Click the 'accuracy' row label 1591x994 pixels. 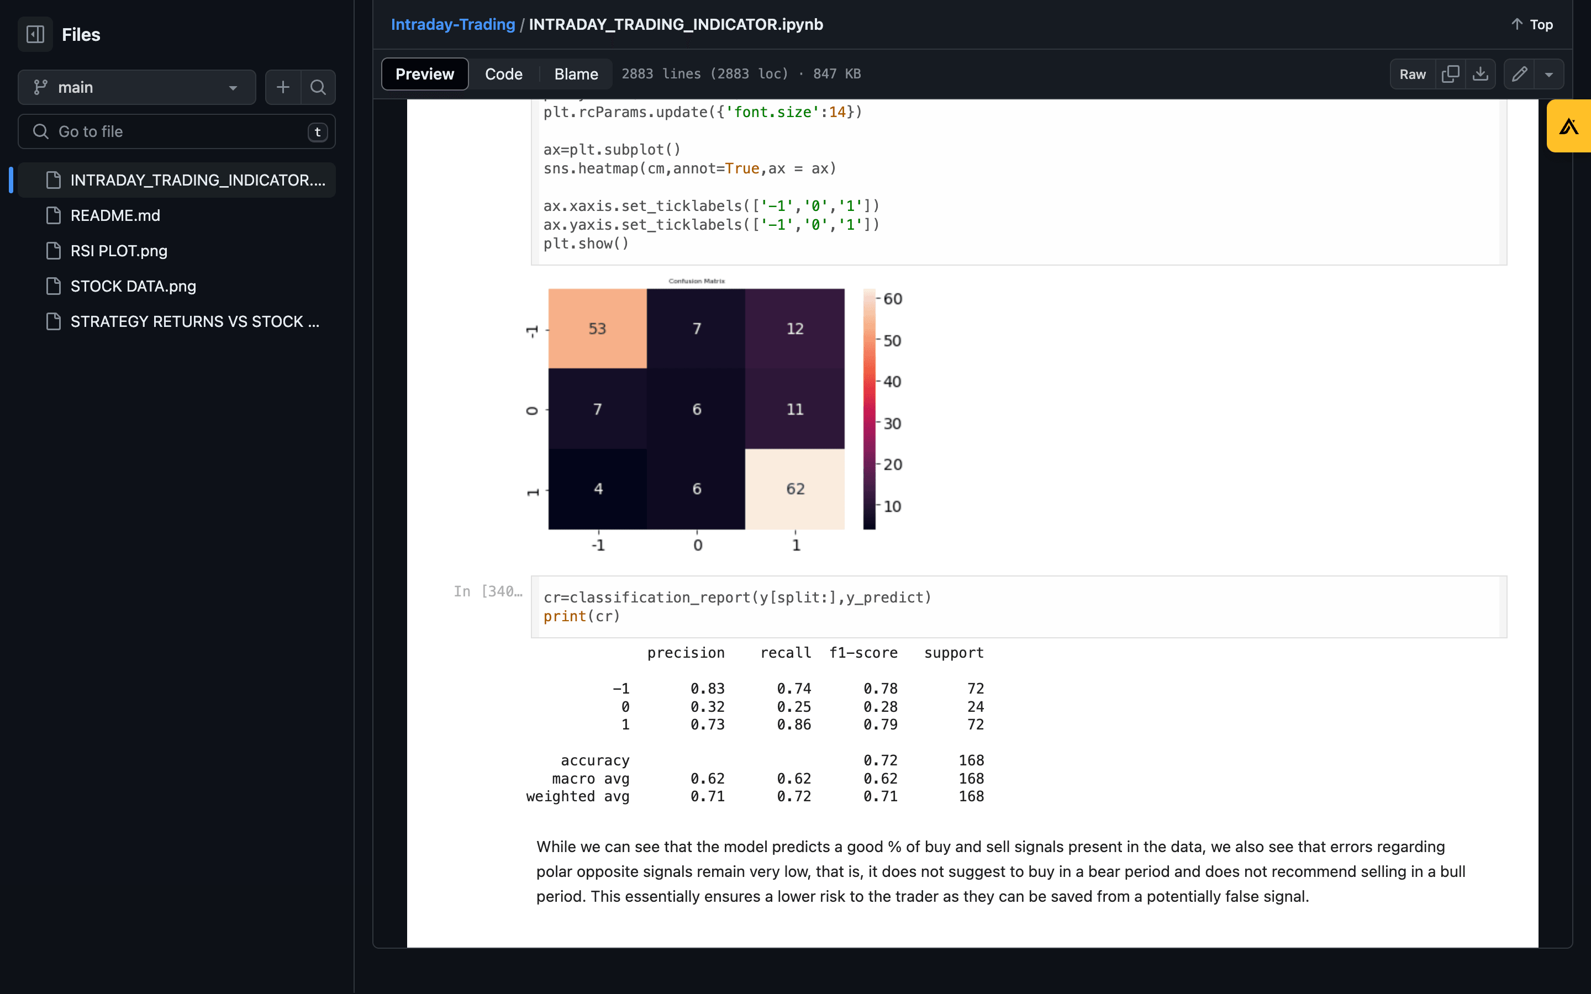coord(595,760)
